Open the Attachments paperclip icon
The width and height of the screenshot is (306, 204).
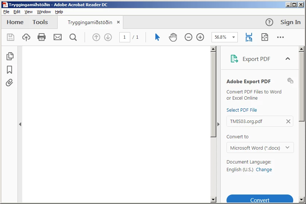9,83
